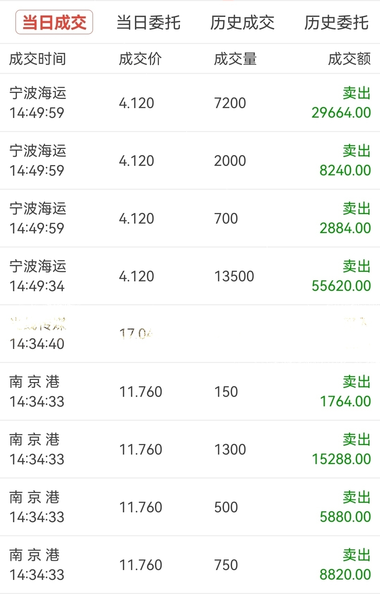Image resolution: width=380 pixels, height=594 pixels.
Task: Open 宁波海运 trade with 7200 volume
Action: pyautogui.click(x=190, y=103)
